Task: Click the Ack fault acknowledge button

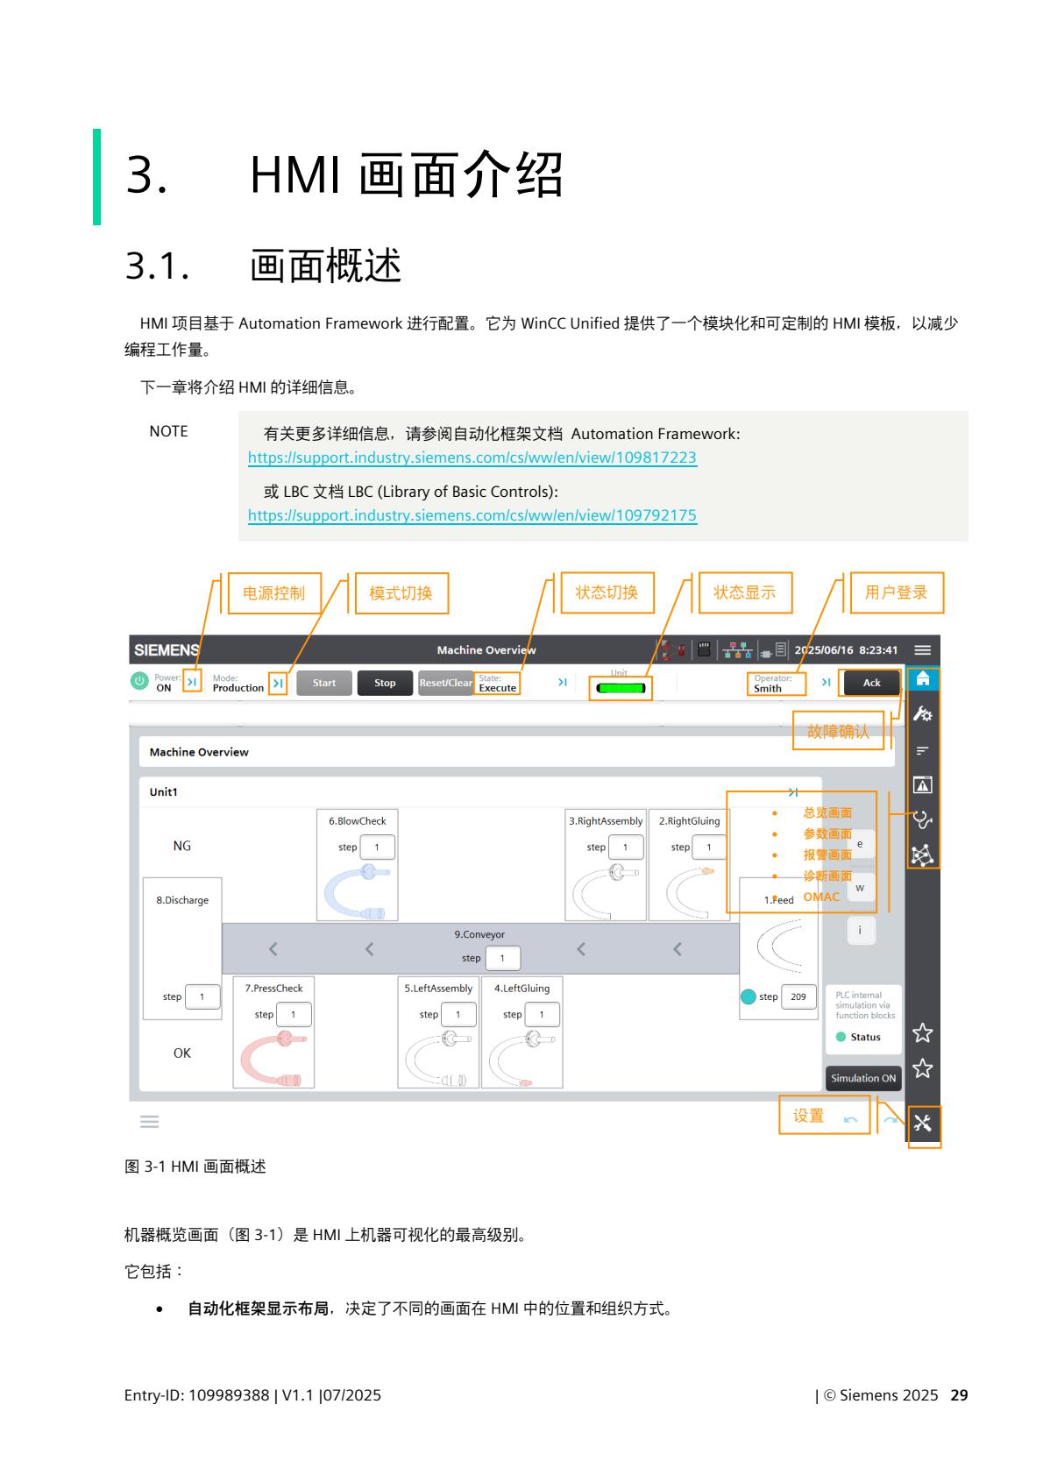Action: pos(871,683)
